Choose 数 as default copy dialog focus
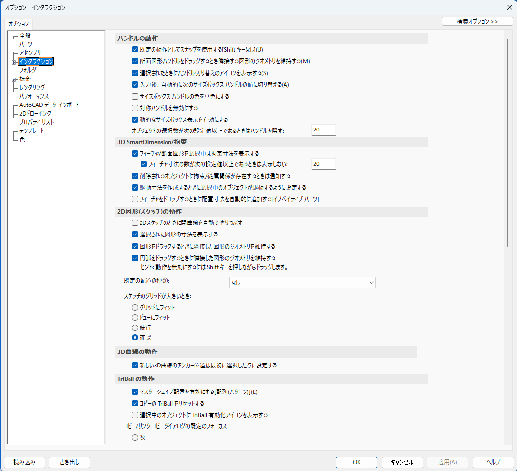The width and height of the screenshot is (517, 471). tap(135, 437)
